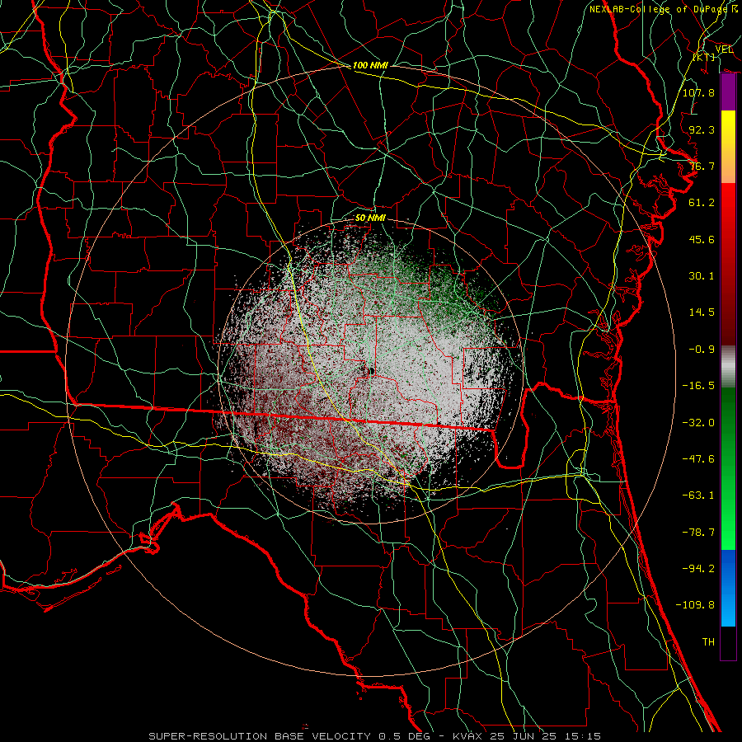Select the -32.0 legend value
This screenshot has width=742, height=742.
click(698, 423)
